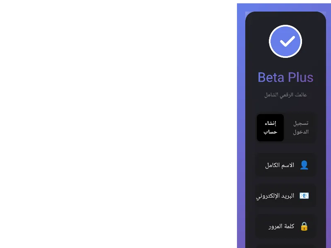The width and height of the screenshot is (331, 248).
Task: Click the tab switcher container's bottom edge
Action: 285,143
